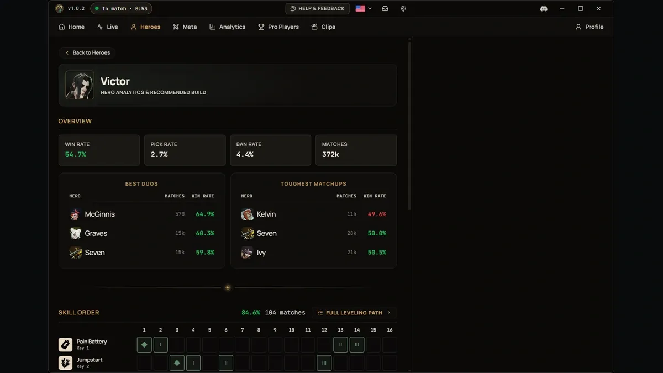The image size is (663, 373).
Task: Click the app logo icon beside v1.0.2
Action: 60,8
